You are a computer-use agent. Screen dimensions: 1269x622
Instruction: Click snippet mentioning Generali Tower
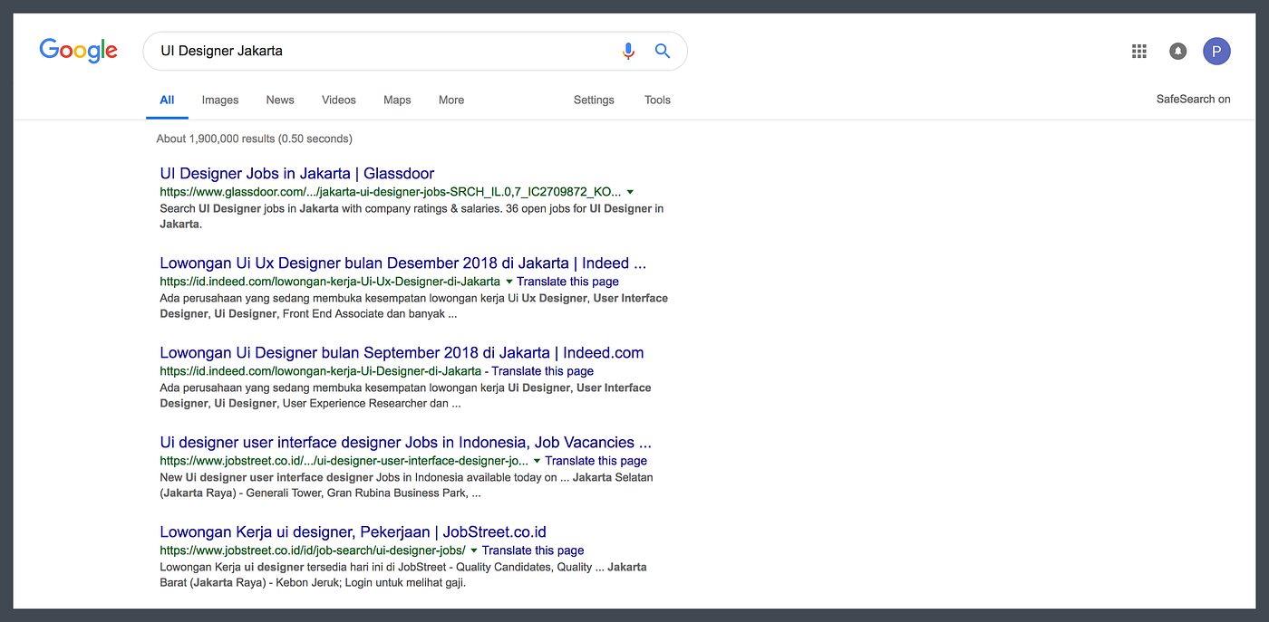(406, 485)
